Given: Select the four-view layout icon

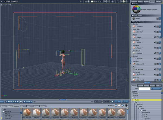Looking at the screenshot, I should coord(98,1).
